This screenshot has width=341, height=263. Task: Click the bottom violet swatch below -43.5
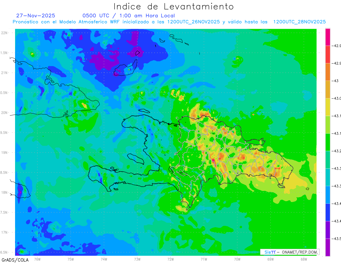pyautogui.click(x=328, y=247)
